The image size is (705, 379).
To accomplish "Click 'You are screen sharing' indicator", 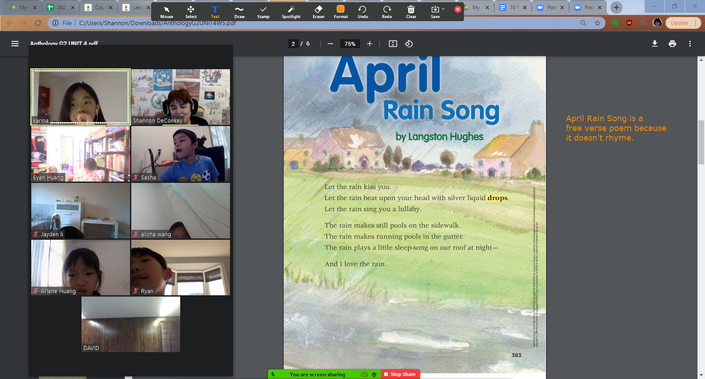I will point(317,374).
